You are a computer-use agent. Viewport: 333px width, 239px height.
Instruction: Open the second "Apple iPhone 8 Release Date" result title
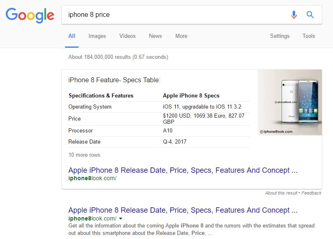(183, 210)
